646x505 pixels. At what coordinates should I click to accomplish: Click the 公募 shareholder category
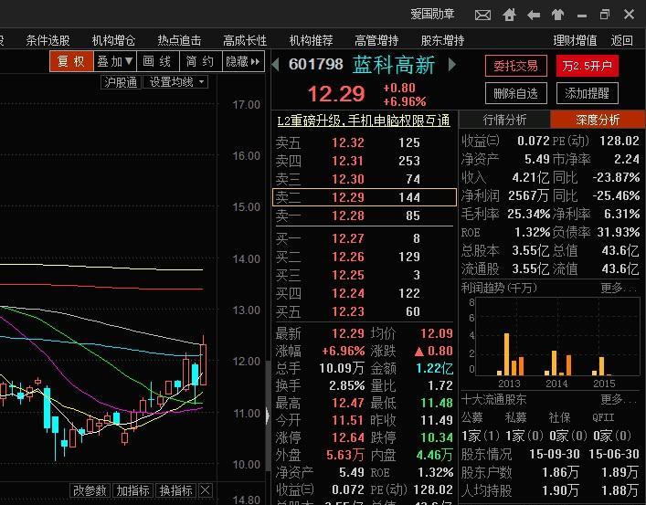[x=472, y=417]
